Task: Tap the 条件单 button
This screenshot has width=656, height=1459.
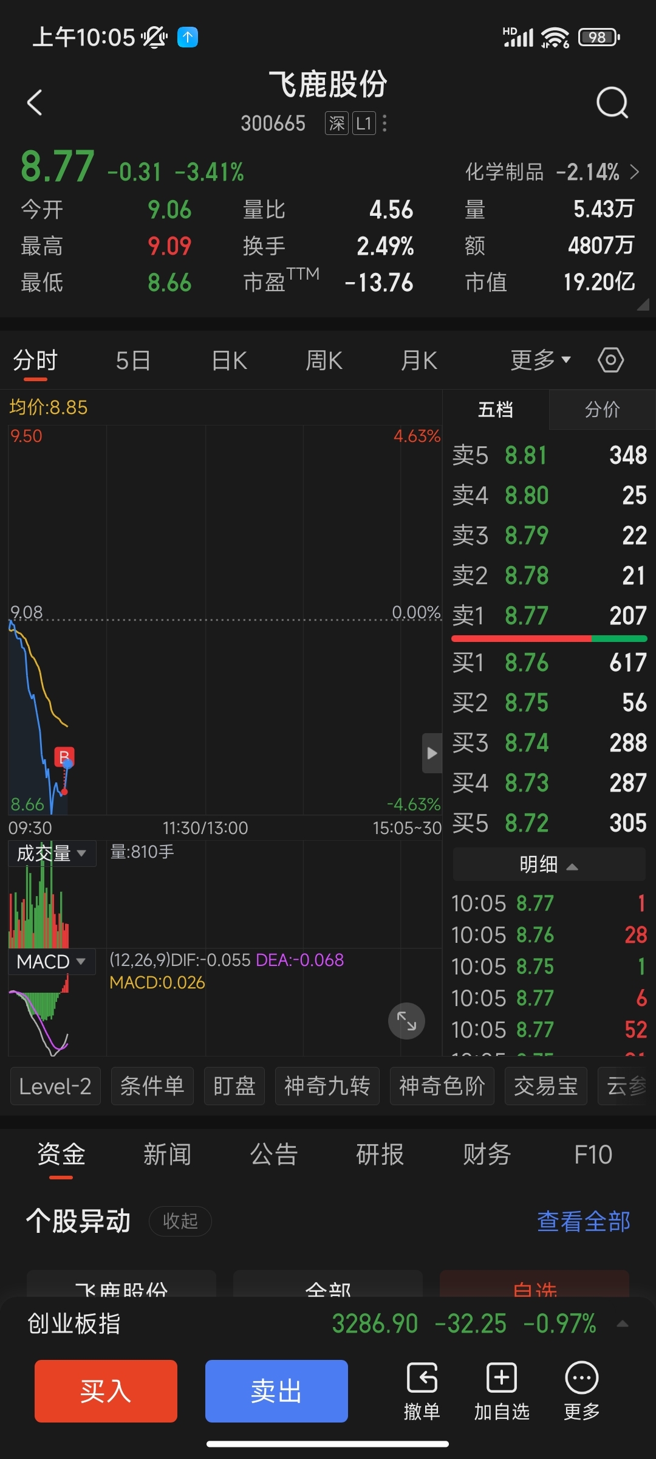Action: click(x=152, y=1086)
